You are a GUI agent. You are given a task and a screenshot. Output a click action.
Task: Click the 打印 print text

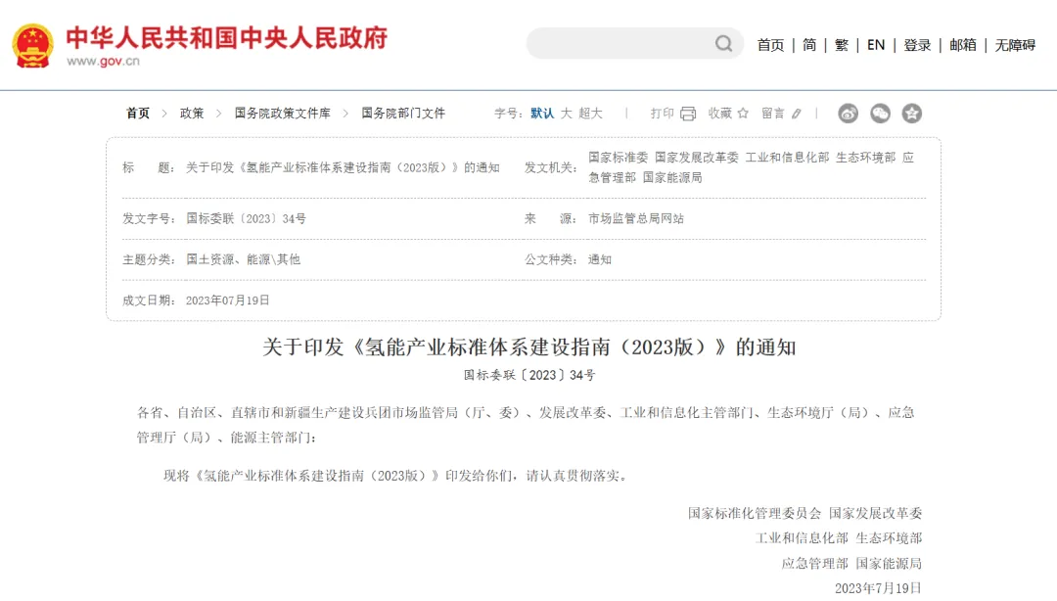[x=662, y=114]
